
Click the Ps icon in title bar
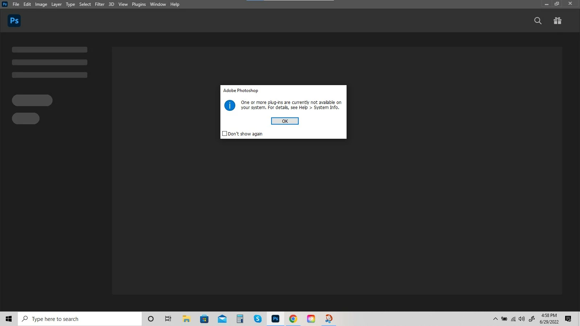[5, 4]
